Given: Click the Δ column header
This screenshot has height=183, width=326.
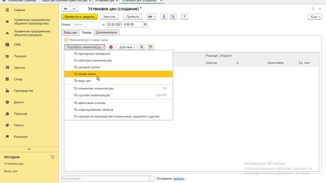Looking at the screenshot, I should [250, 63].
